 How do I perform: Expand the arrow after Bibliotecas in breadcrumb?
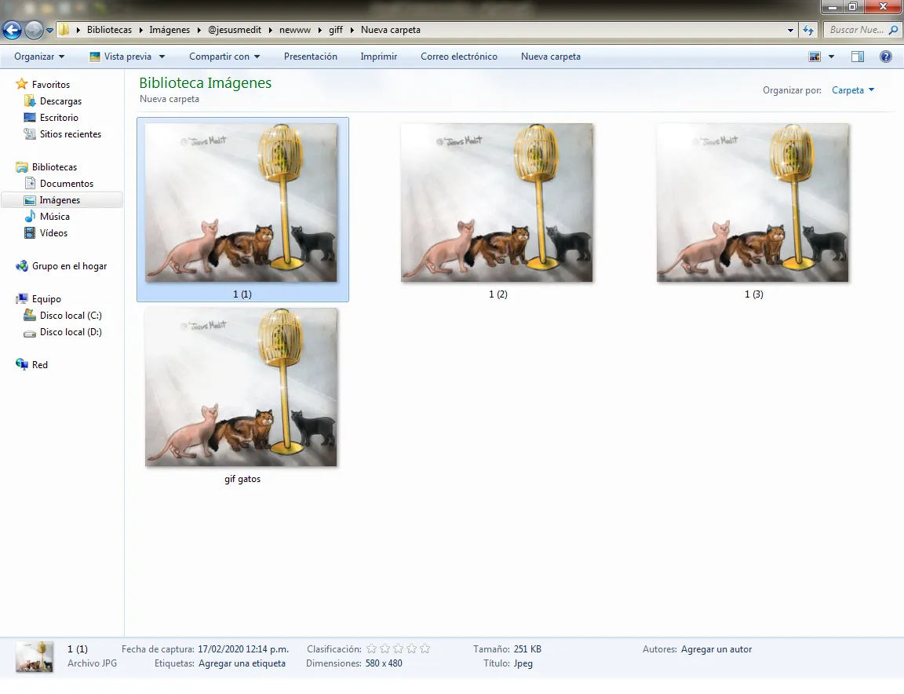tap(140, 30)
